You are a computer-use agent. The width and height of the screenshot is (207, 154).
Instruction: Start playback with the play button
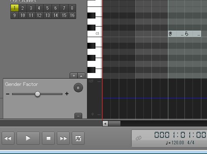coord(28,138)
